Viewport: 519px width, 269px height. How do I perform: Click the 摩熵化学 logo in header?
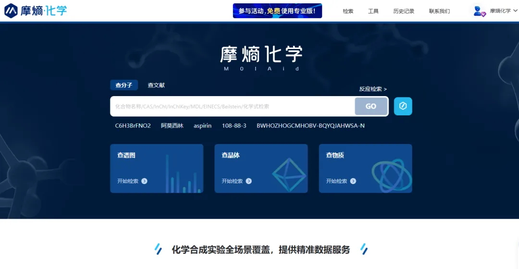36,11
